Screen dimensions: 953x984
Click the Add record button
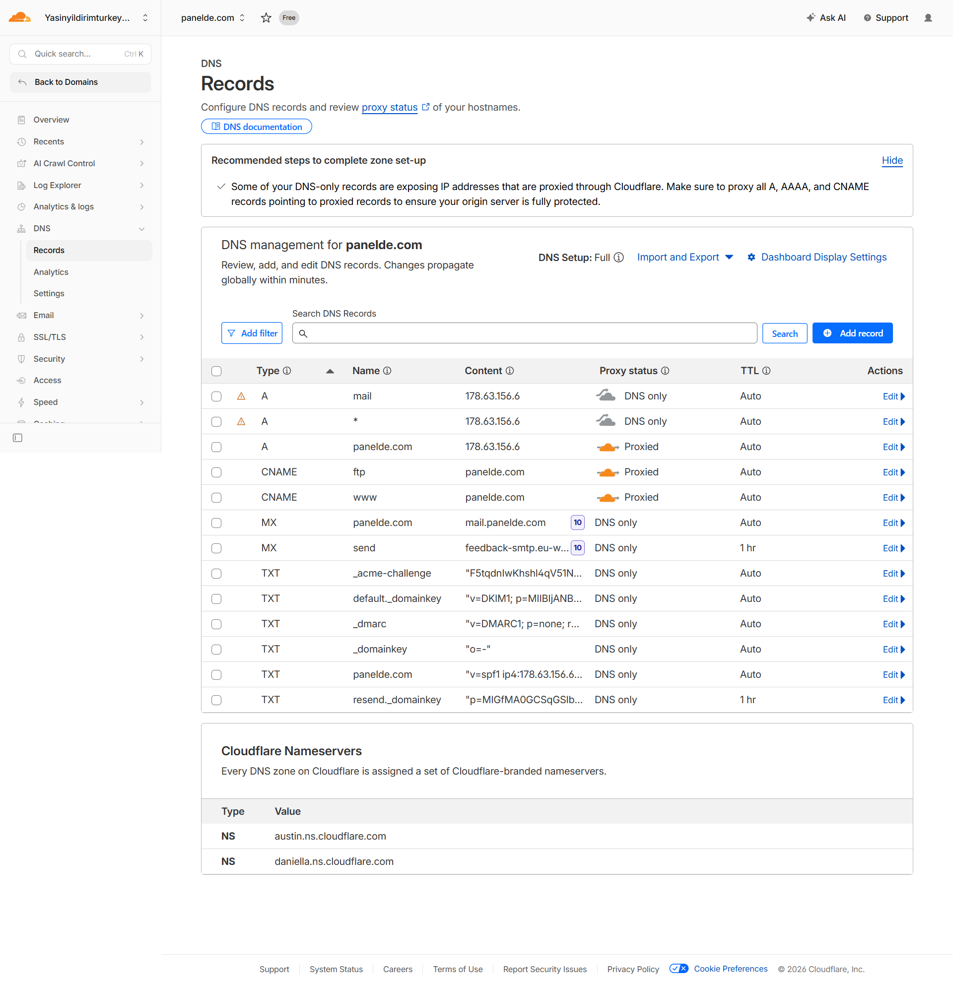tap(852, 333)
